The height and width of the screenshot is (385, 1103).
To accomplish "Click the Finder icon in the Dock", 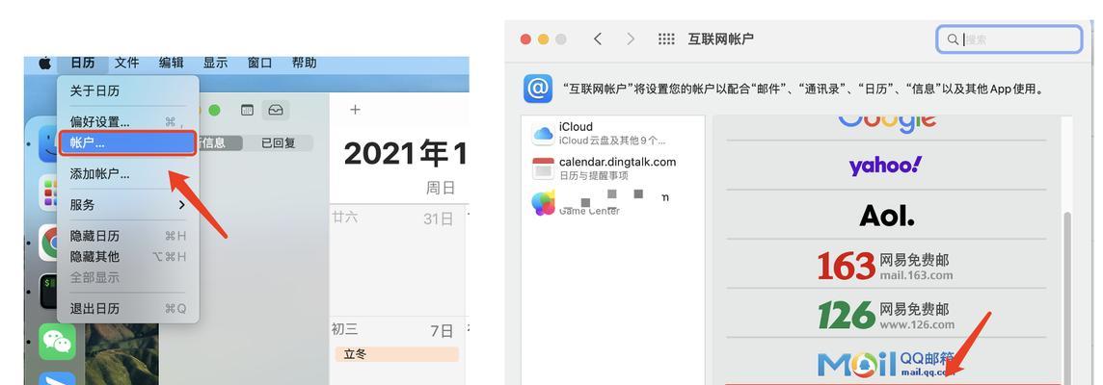I will click(x=48, y=144).
